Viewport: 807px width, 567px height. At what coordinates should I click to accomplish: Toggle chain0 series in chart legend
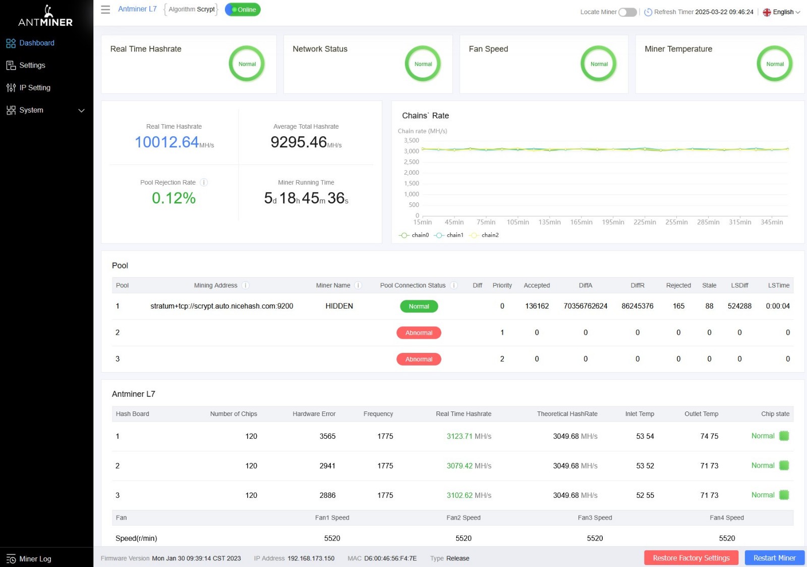point(414,235)
